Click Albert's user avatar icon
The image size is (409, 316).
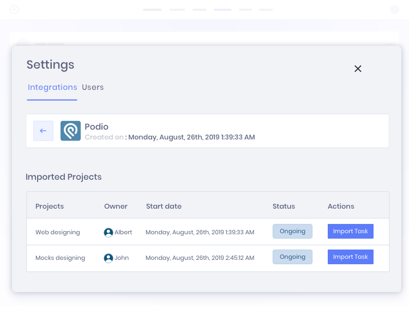click(x=109, y=232)
